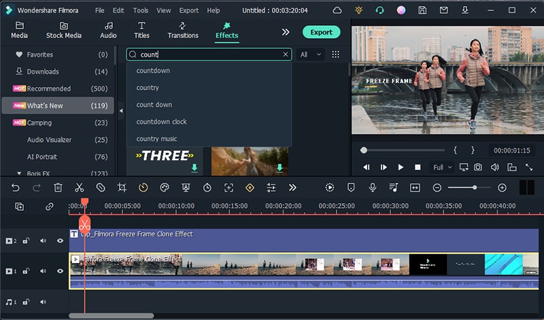Viewport: 544px width, 320px height.
Task: Mute video track 1 speaker
Action: point(43,271)
